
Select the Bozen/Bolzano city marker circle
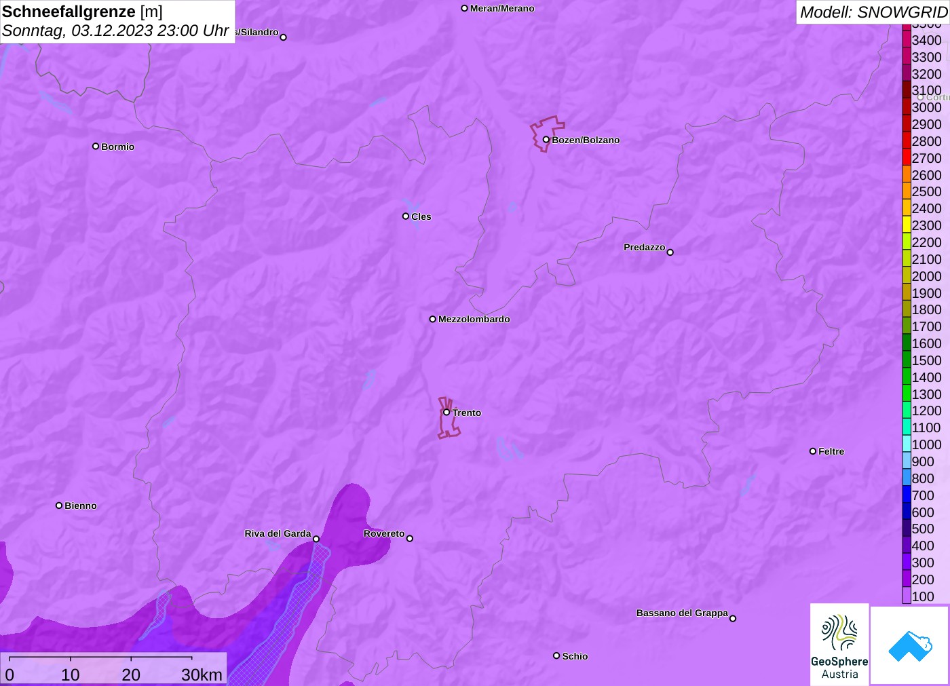point(546,140)
